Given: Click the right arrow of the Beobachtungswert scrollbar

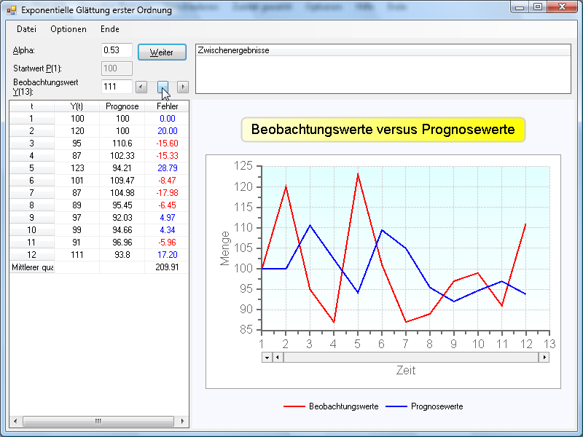Looking at the screenshot, I should click(183, 87).
